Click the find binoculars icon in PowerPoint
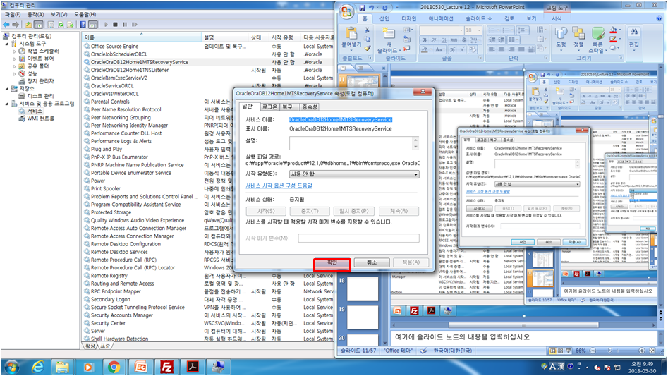 tap(634, 32)
